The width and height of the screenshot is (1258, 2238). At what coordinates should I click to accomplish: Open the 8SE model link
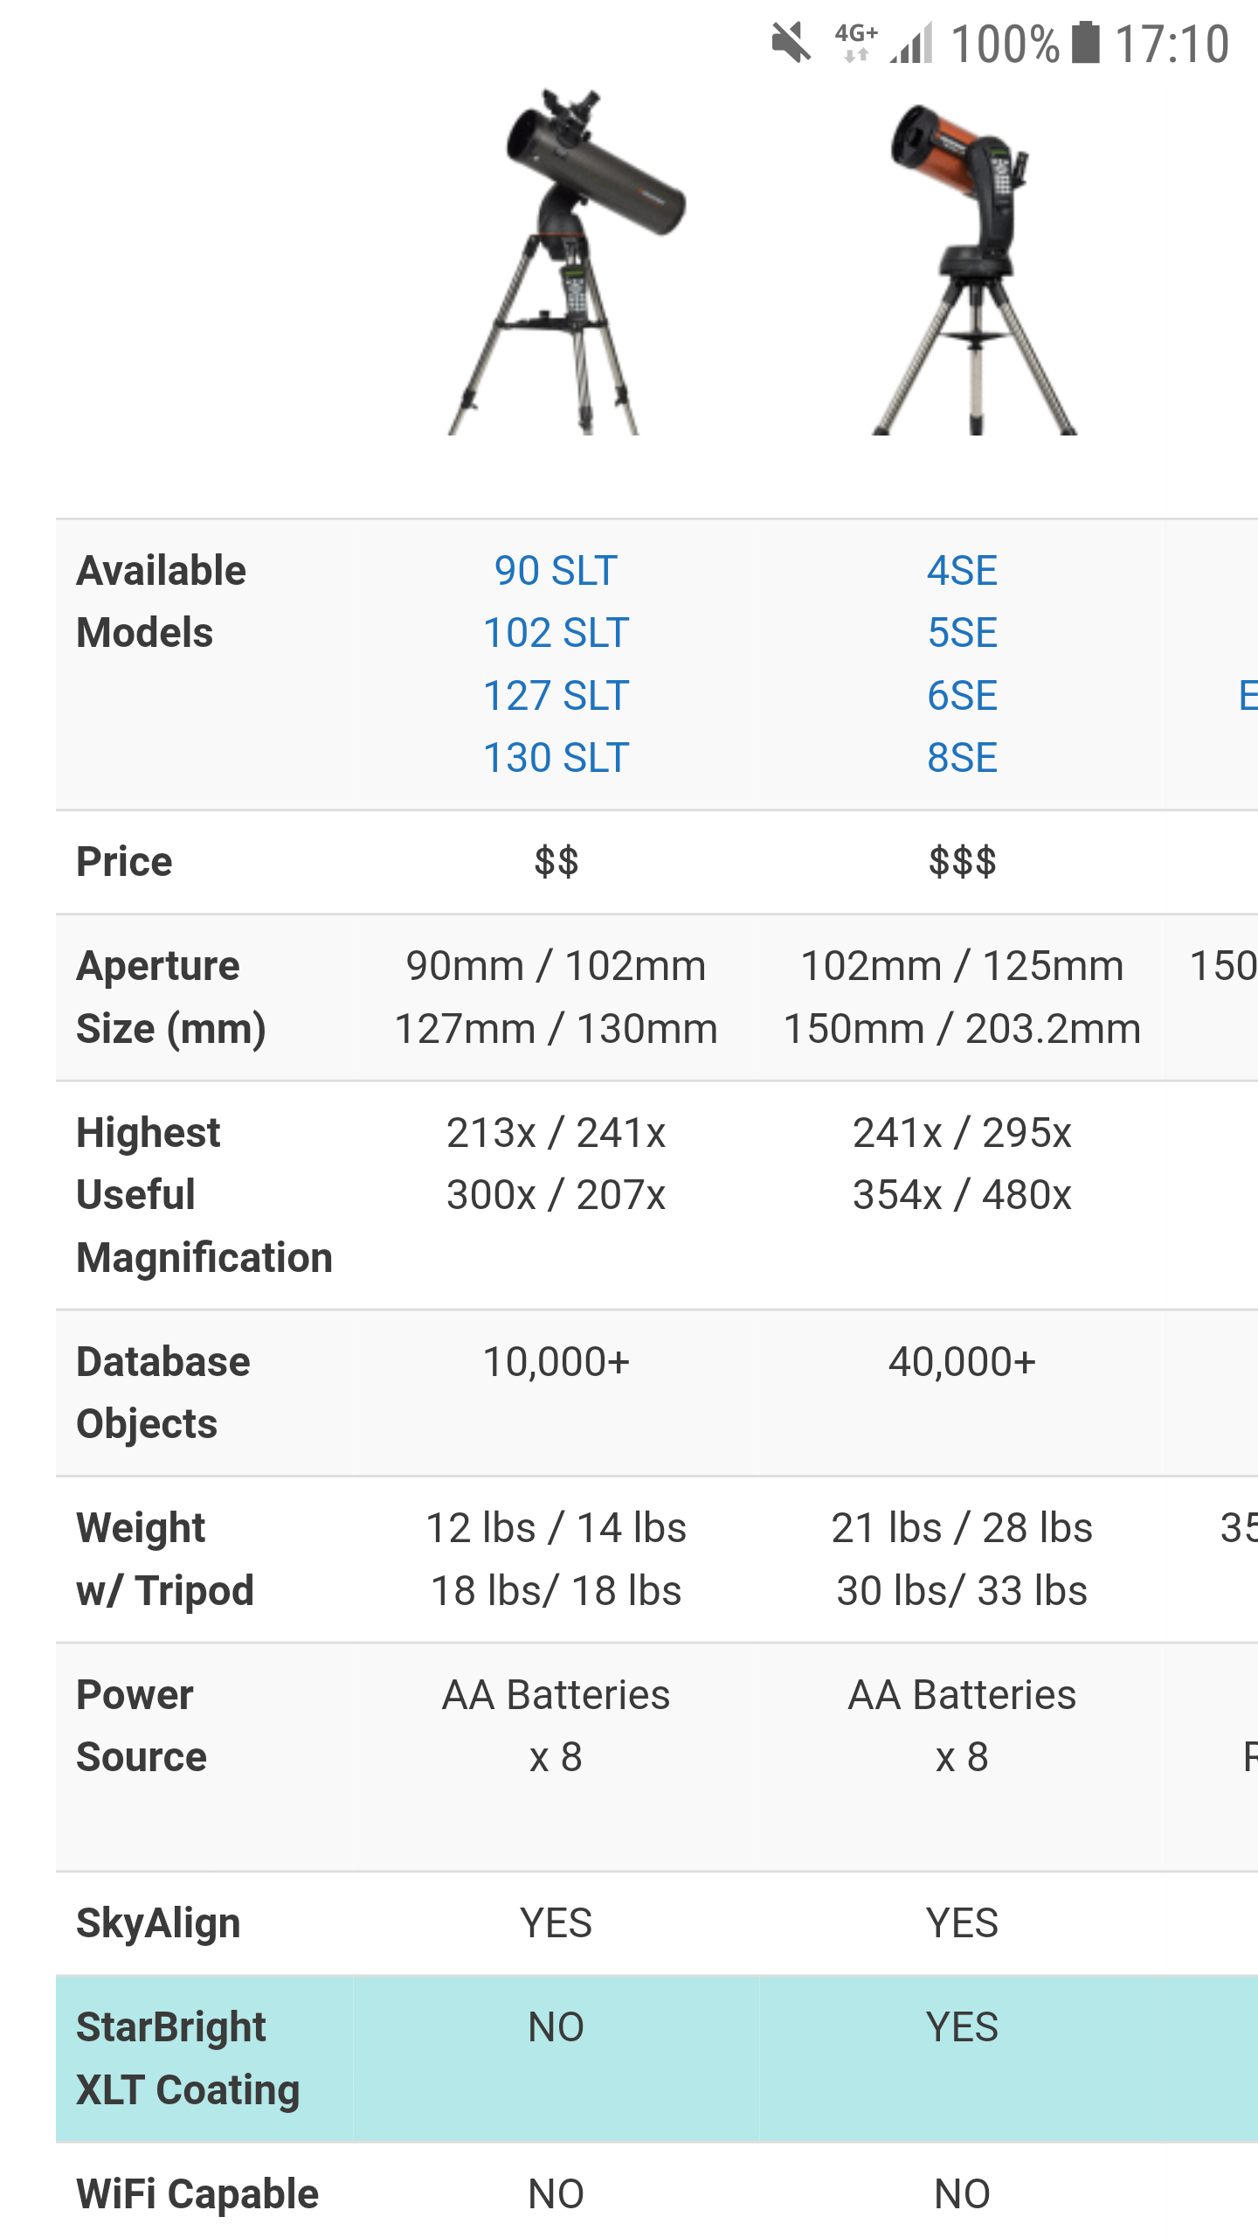tap(962, 758)
